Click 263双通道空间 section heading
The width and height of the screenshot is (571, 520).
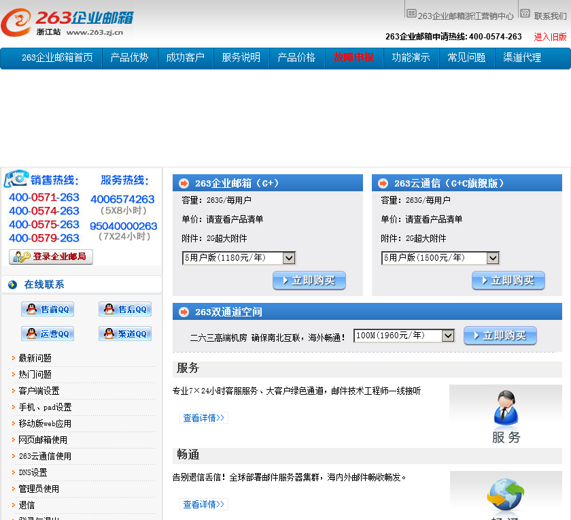pyautogui.click(x=228, y=312)
